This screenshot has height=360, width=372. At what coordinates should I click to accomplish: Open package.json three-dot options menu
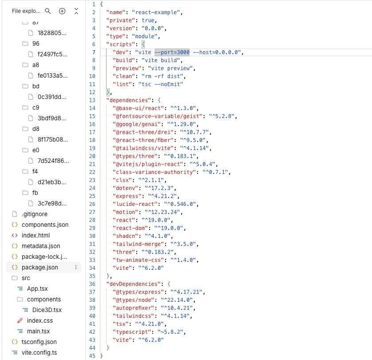[76, 268]
